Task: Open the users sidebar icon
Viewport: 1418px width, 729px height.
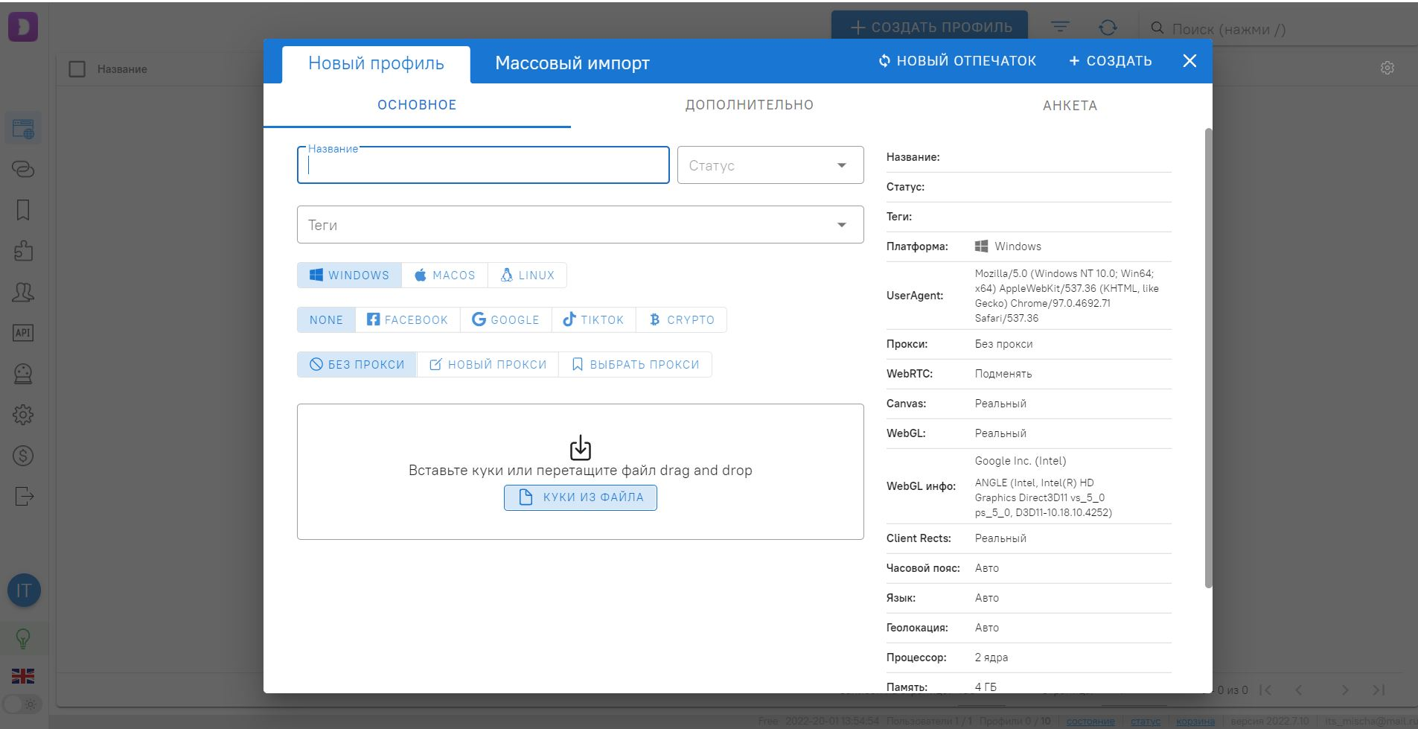Action: 23,292
